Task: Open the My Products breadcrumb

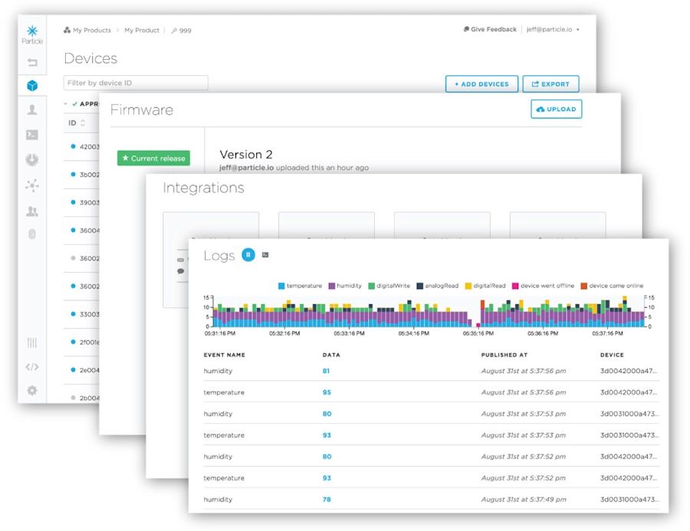Action: (87, 31)
